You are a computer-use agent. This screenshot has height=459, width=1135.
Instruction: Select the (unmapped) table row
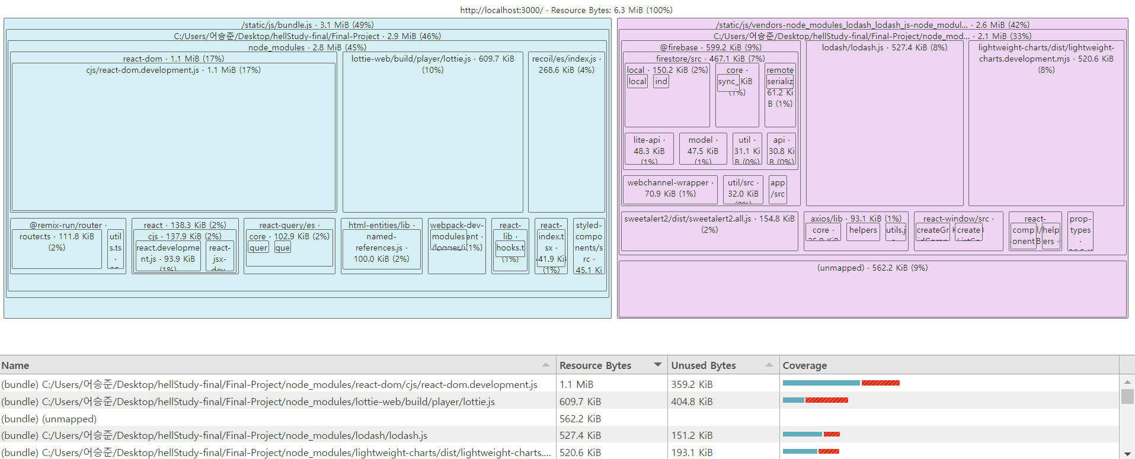[x=559, y=419]
